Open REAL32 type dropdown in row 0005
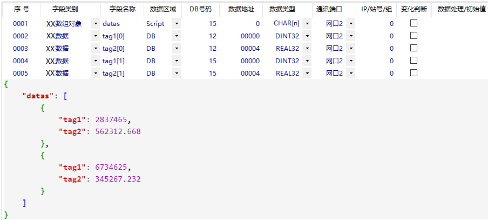488x220 pixels. click(306, 74)
